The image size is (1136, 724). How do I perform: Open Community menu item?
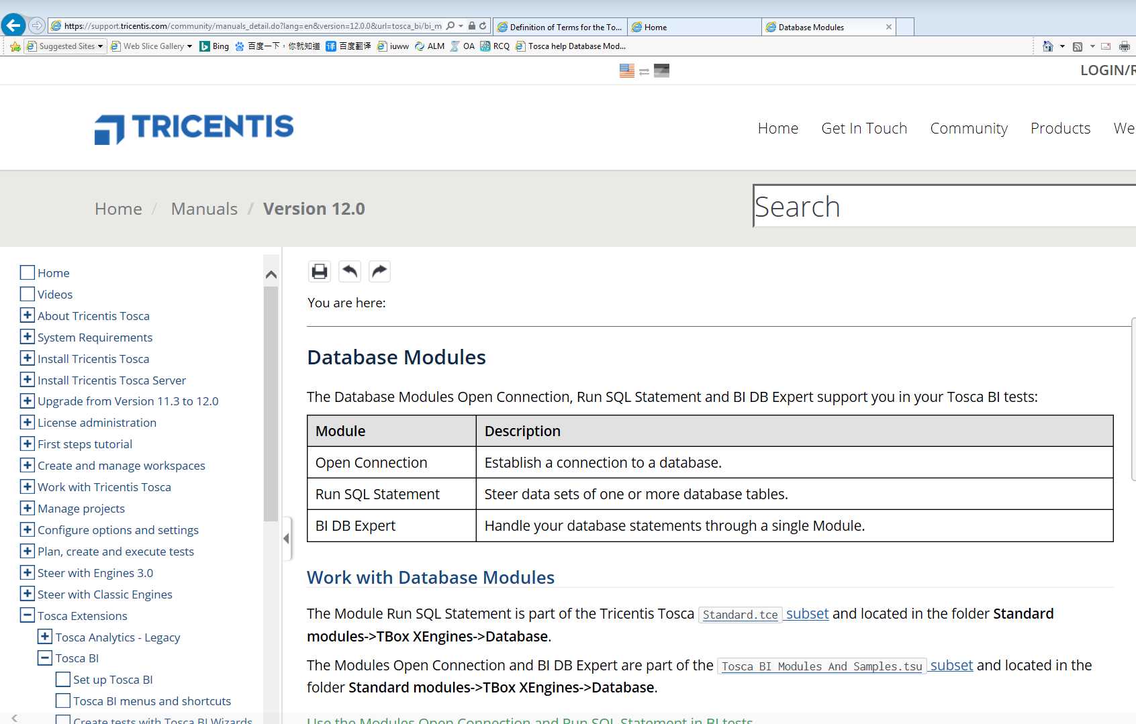point(969,128)
